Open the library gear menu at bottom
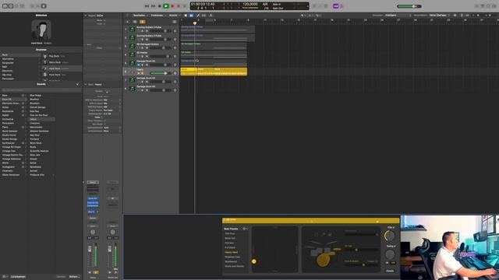This screenshot has width=499, height=280. (5, 277)
